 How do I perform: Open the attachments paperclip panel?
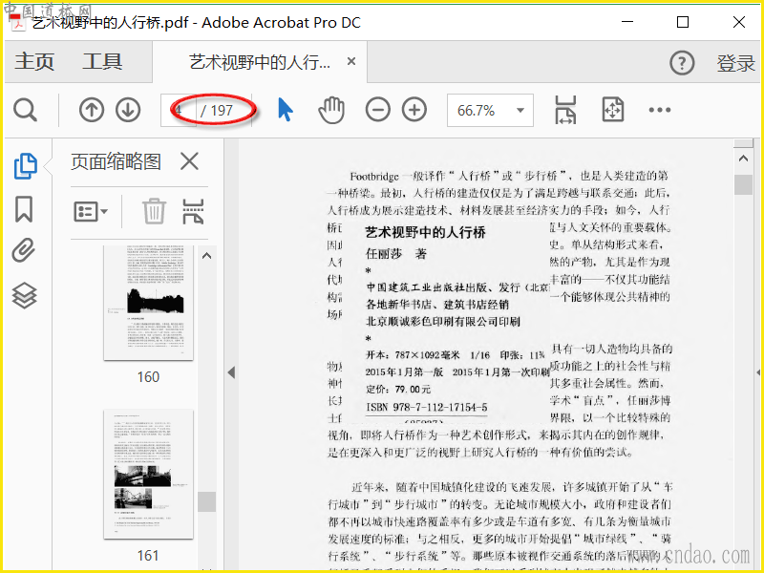(x=24, y=250)
